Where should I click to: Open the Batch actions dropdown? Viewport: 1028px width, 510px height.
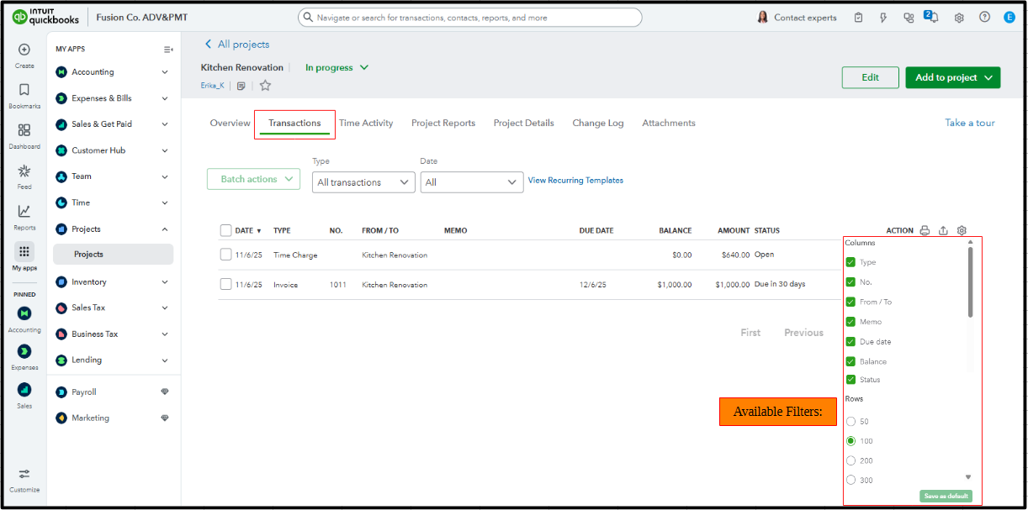click(x=253, y=179)
